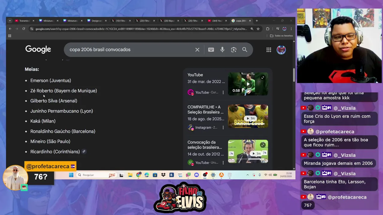Image resolution: width=383 pixels, height=215 pixels.
Task: Open the Windows Start menu
Action: pyautogui.click(x=71, y=175)
